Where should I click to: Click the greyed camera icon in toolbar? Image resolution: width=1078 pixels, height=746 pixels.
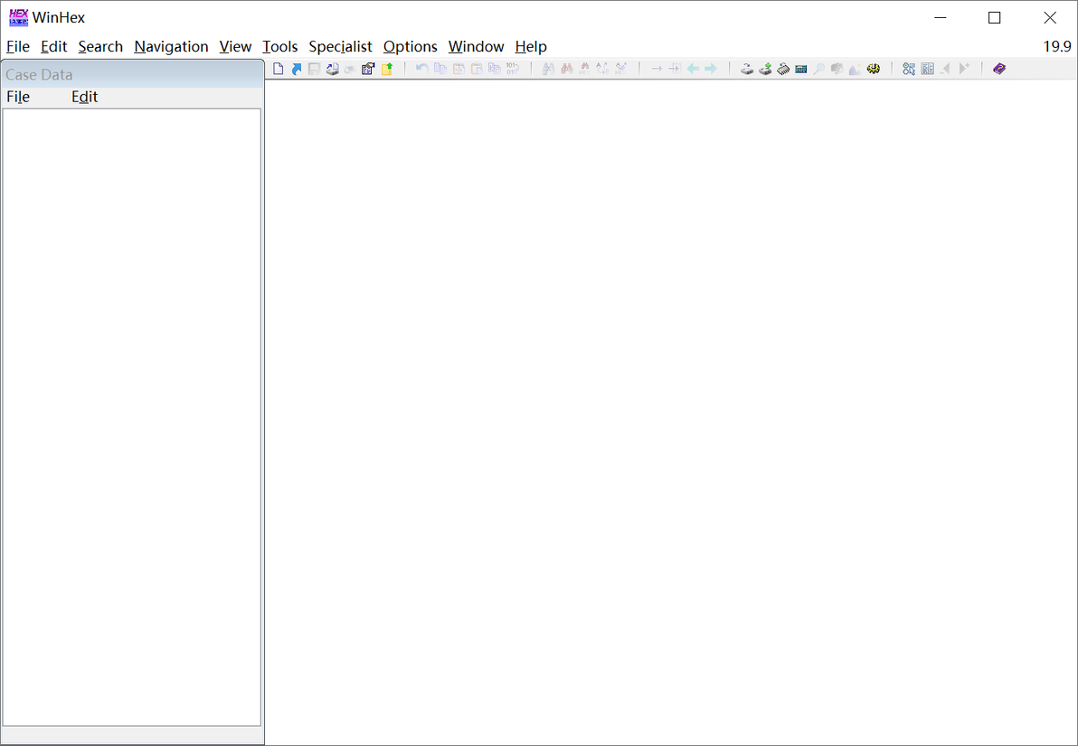837,69
